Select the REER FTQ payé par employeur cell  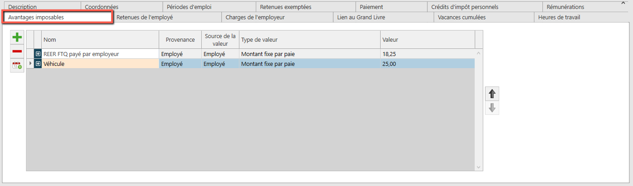tap(100, 54)
